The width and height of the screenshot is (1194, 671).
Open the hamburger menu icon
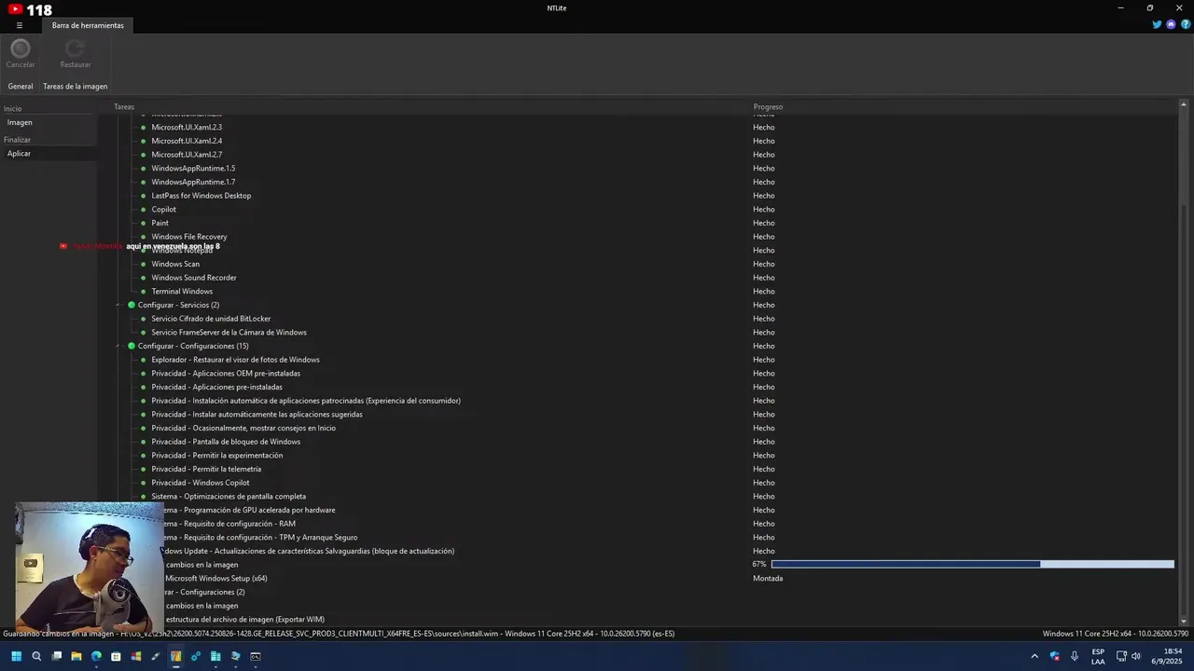pos(19,25)
